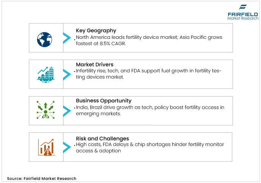Click the risk warning chart icon
The image size is (261, 183).
(45, 147)
